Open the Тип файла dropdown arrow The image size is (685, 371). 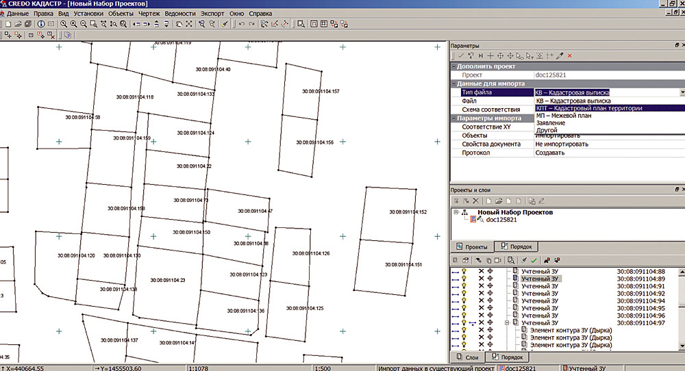tap(682, 92)
